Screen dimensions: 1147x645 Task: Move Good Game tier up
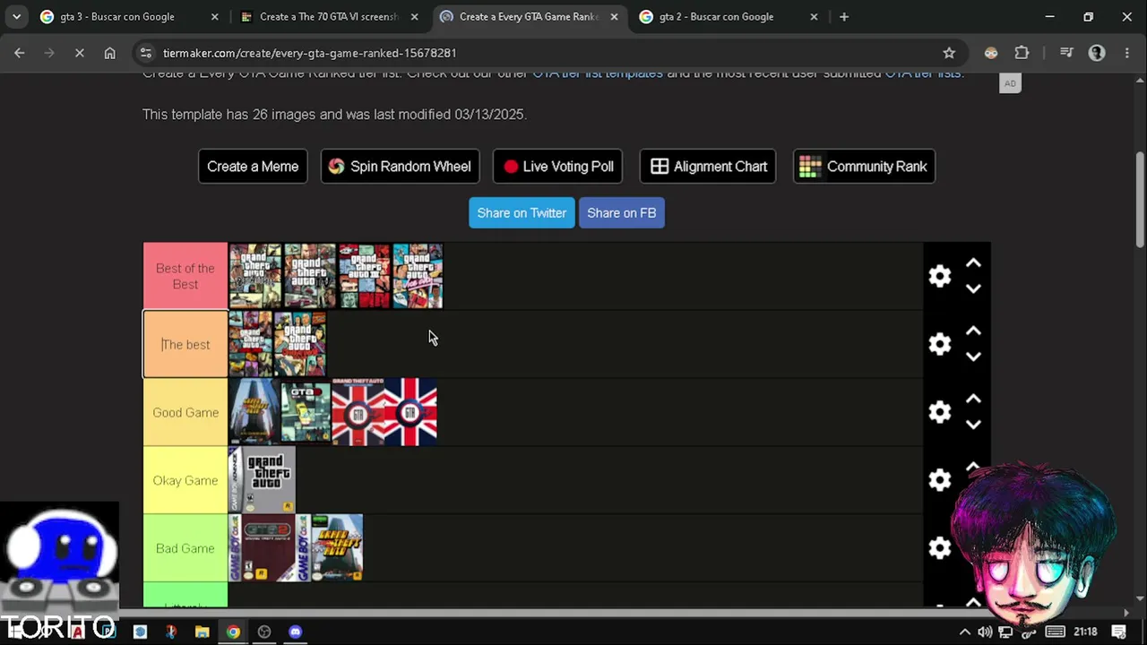point(973,400)
